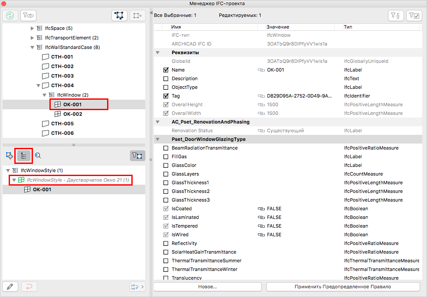
Task: Click the Name value field ОК-001
Action: 276,70
